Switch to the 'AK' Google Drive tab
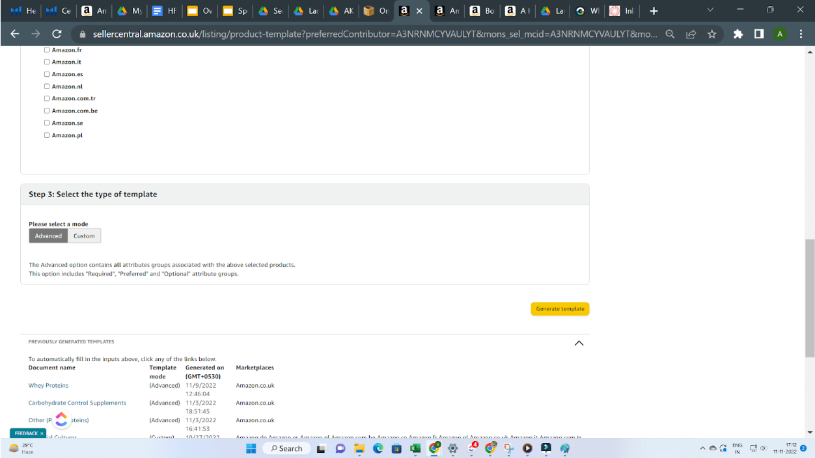The width and height of the screenshot is (815, 458). (x=341, y=11)
